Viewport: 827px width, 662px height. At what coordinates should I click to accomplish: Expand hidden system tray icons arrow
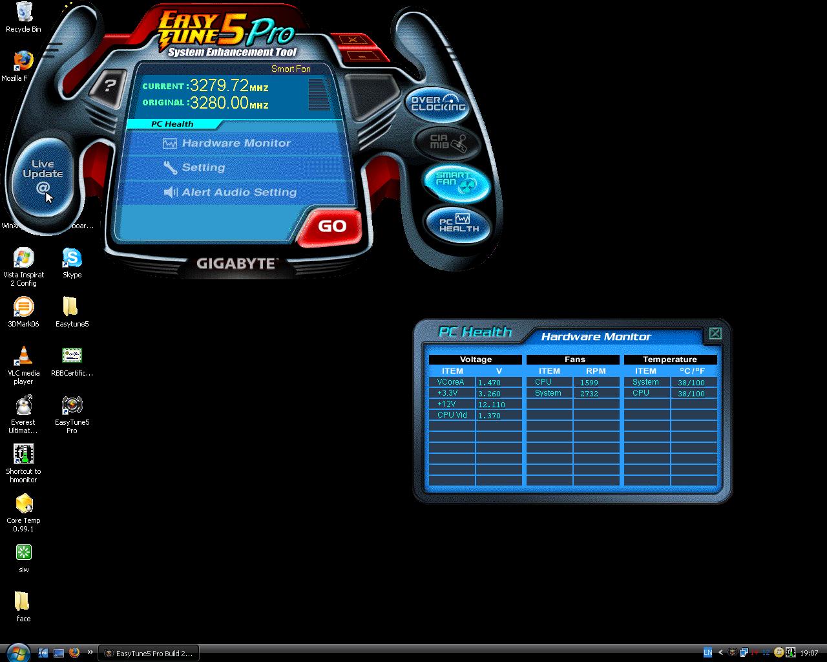coord(720,653)
